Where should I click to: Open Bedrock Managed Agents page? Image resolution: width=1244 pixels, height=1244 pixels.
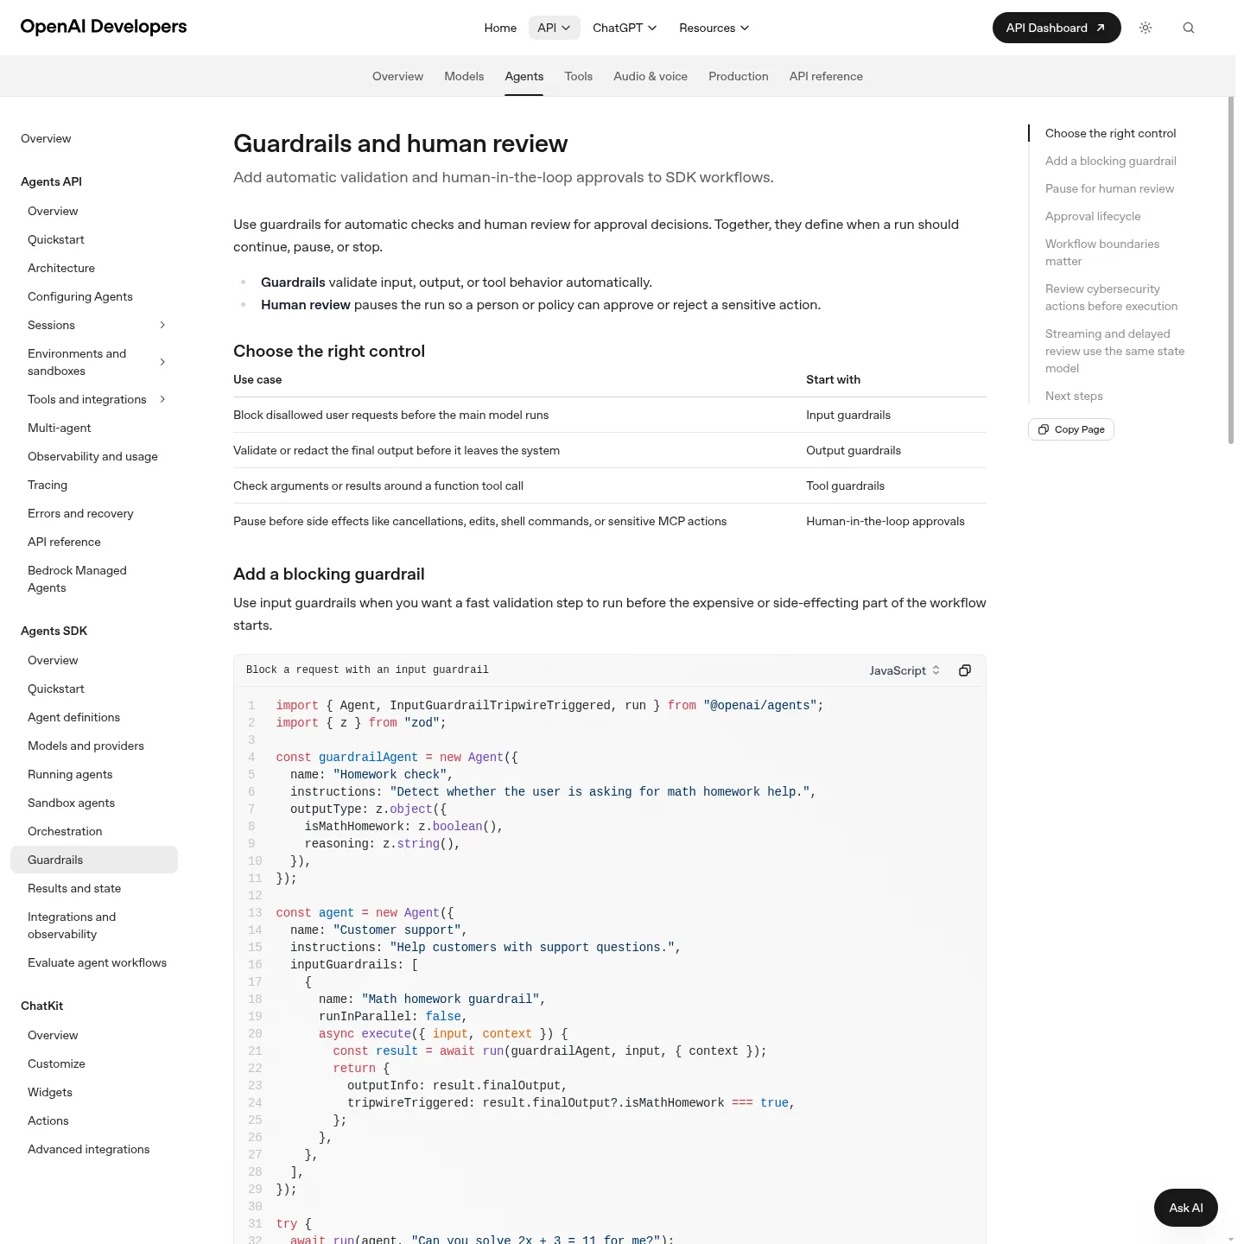pyautogui.click(x=94, y=579)
